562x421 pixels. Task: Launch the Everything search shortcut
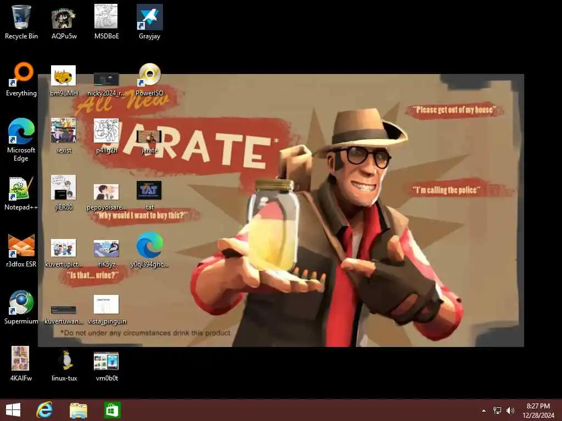click(21, 79)
